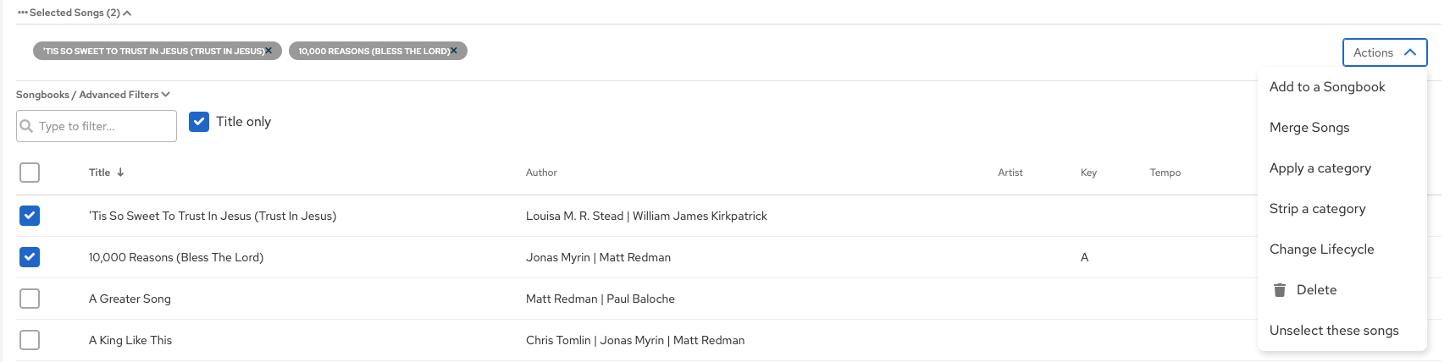Click the Title sort arrow icon
This screenshot has height=362, width=1450.
[120, 173]
